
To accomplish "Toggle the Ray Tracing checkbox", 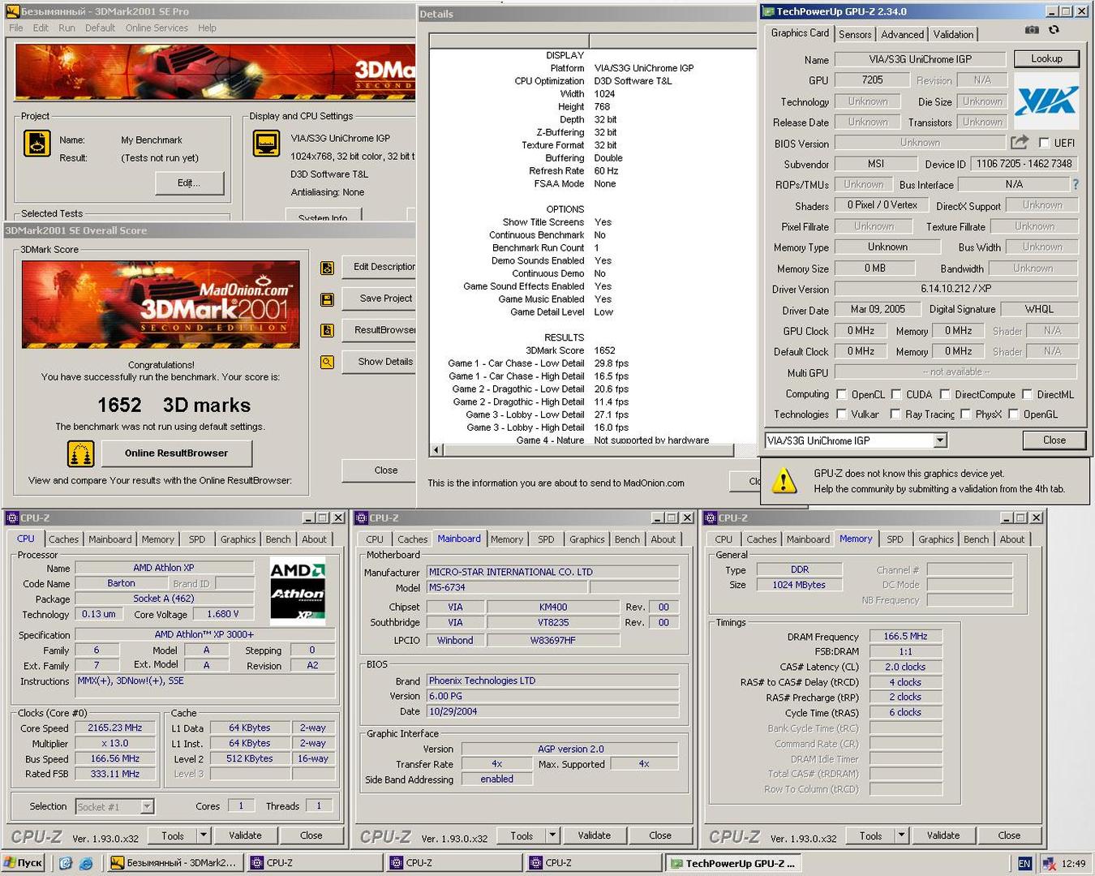I will (895, 414).
